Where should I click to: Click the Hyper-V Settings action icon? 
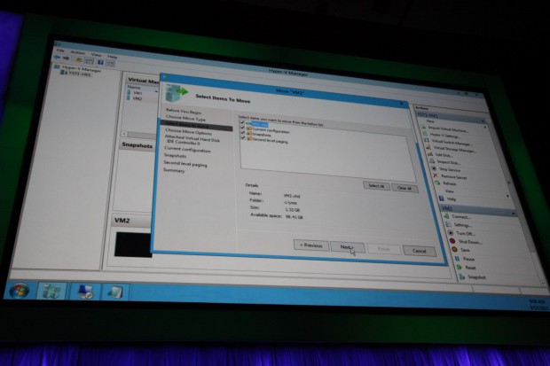pyautogui.click(x=425, y=133)
